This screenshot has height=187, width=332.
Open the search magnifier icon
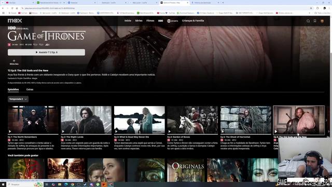tap(308, 21)
